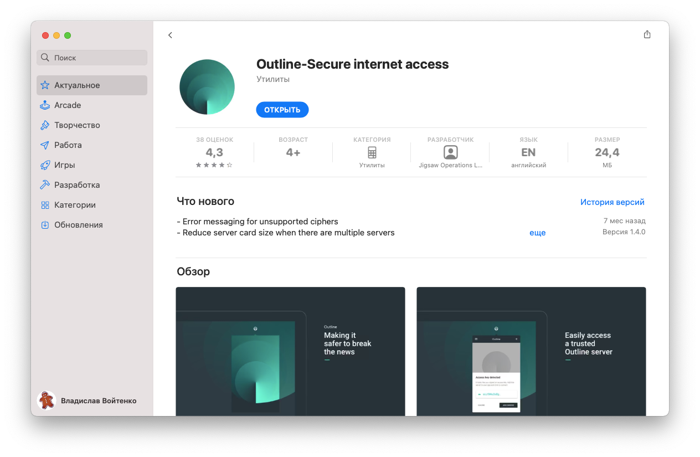Click the Outline app icon
700x457 pixels.
207,87
